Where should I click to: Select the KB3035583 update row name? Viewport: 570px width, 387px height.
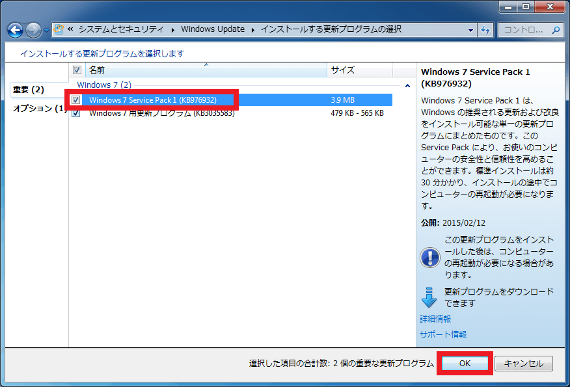(x=162, y=113)
